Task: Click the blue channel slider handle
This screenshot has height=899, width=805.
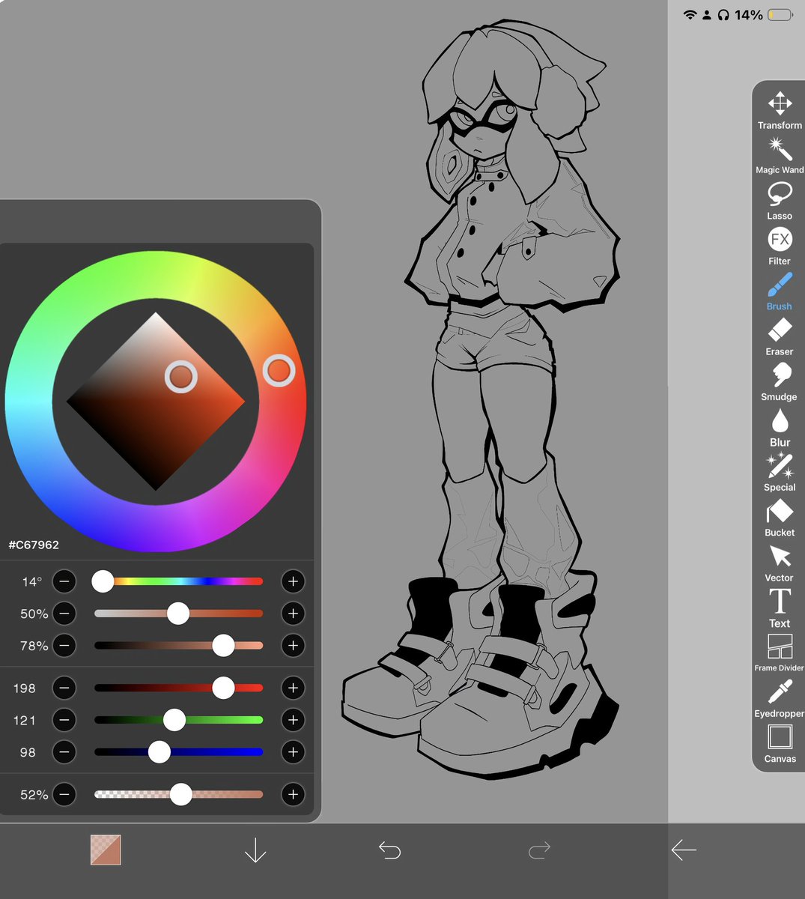Action: [x=159, y=751]
